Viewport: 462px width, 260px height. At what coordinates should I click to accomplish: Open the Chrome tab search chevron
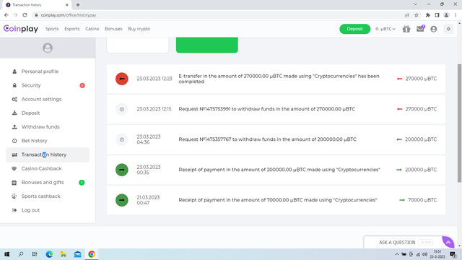click(415, 4)
